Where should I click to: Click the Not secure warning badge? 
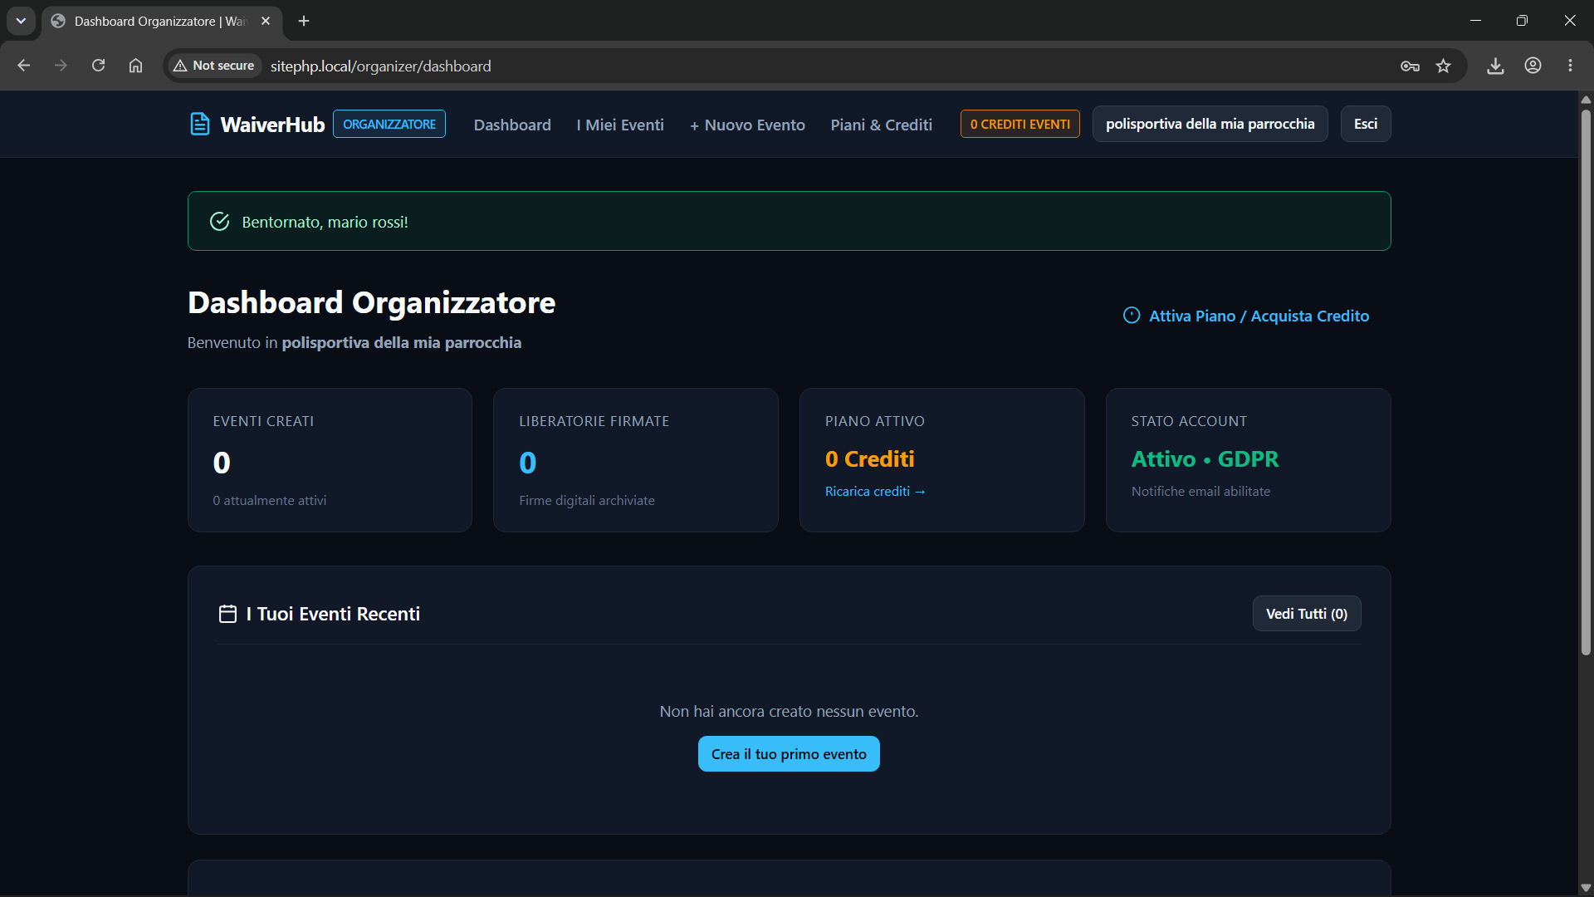coord(214,66)
